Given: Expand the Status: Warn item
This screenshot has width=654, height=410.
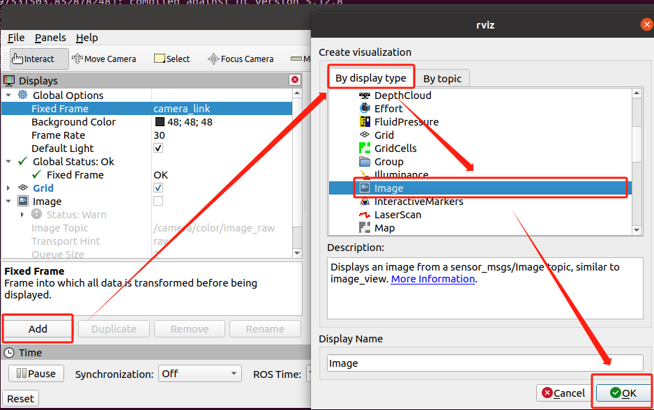Looking at the screenshot, I should (22, 214).
